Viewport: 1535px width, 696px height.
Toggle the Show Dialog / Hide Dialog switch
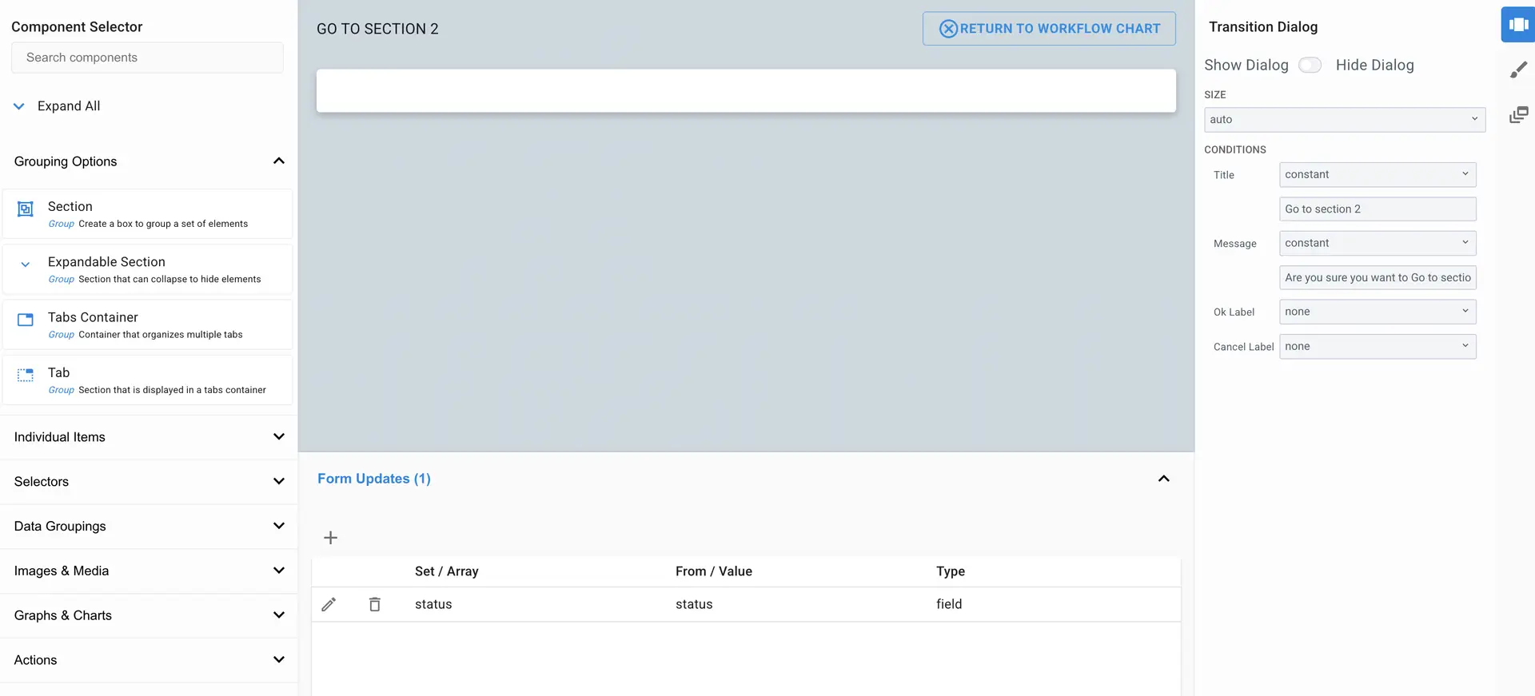(1310, 65)
